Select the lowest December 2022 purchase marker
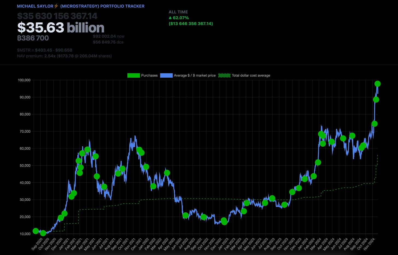 pos(224,222)
